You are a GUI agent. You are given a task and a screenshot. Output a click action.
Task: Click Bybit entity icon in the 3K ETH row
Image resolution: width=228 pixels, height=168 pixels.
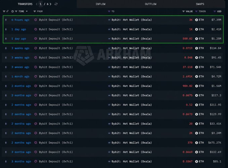(x=36, y=20)
